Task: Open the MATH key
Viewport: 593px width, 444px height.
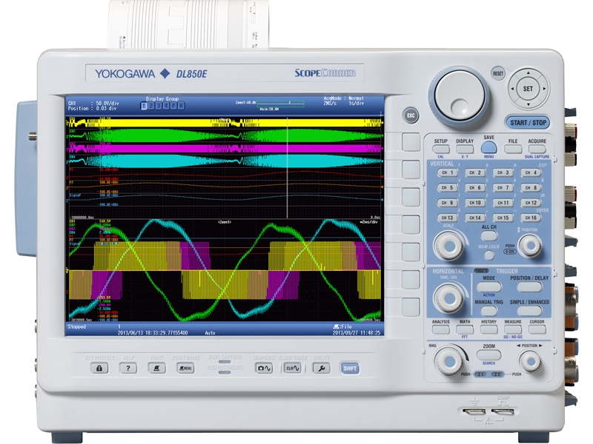Action: 465,329
